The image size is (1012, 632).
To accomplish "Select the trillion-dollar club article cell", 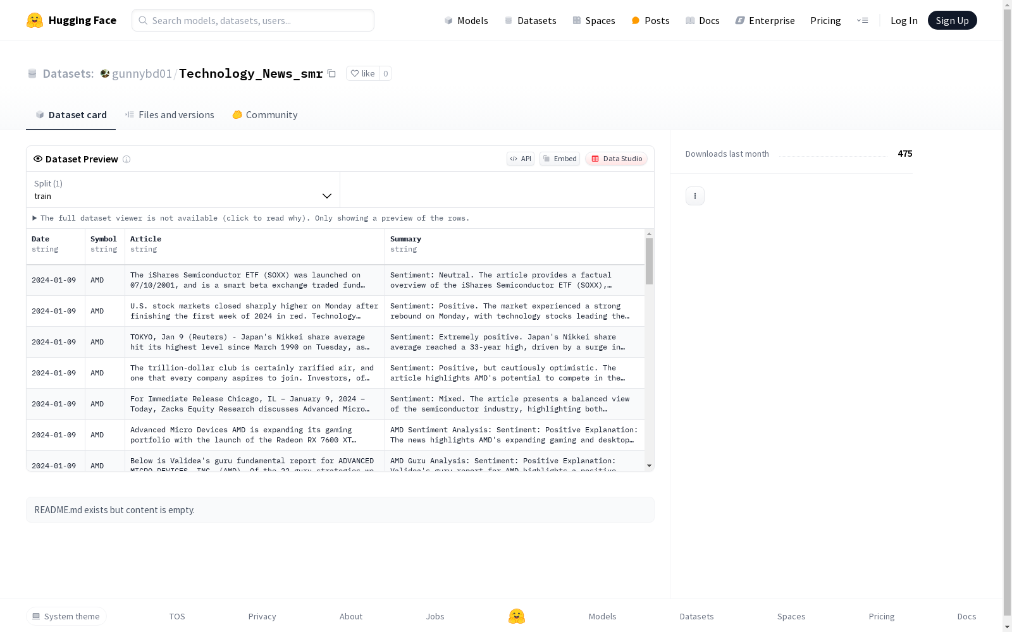I will coord(255,373).
